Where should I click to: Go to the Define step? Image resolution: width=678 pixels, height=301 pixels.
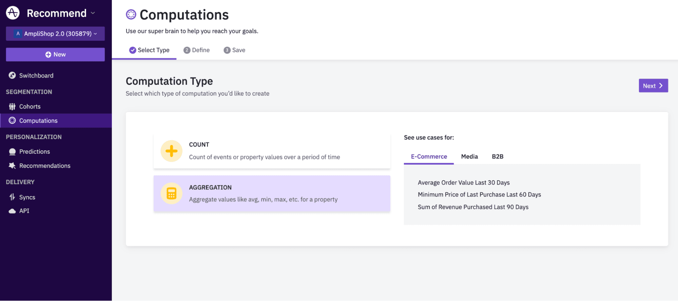[x=197, y=50]
